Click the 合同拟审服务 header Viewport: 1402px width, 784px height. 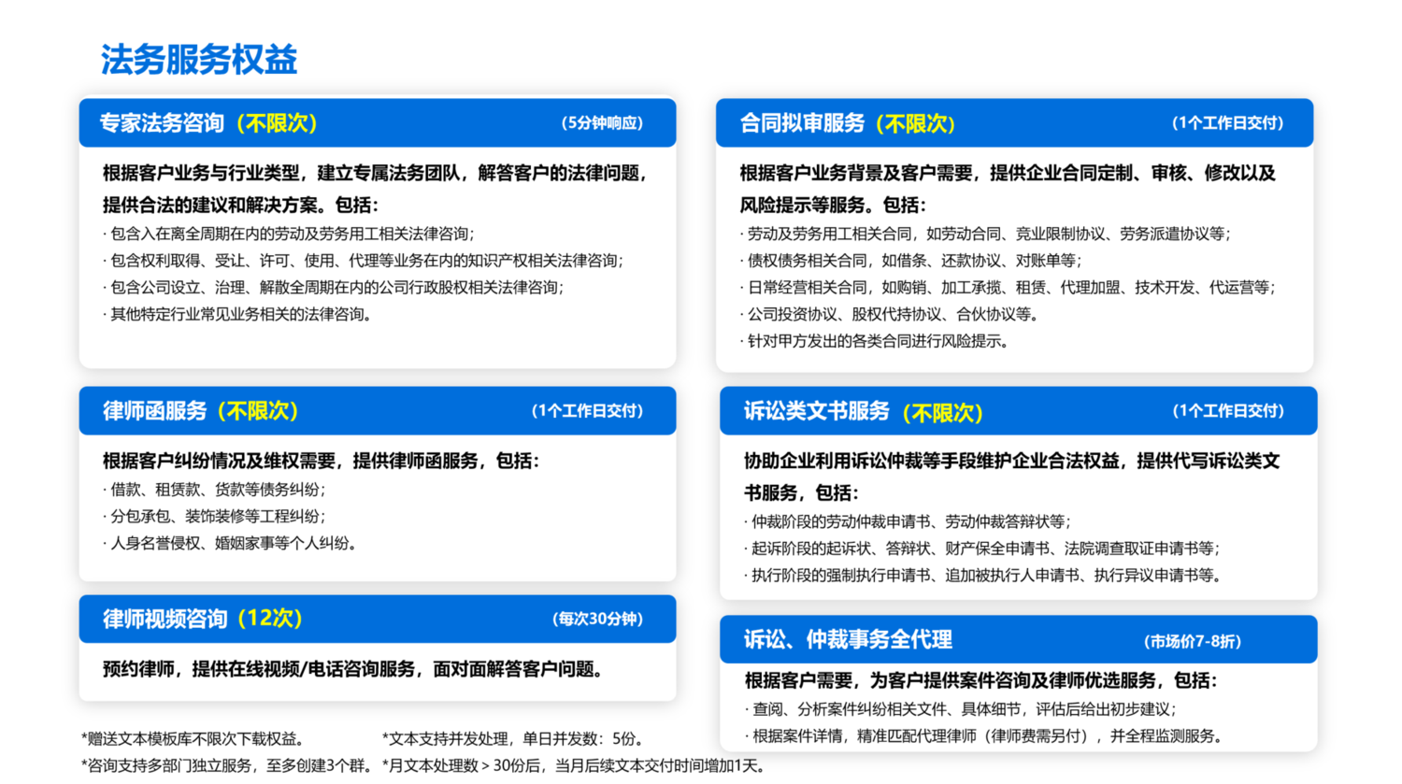[1014, 122]
